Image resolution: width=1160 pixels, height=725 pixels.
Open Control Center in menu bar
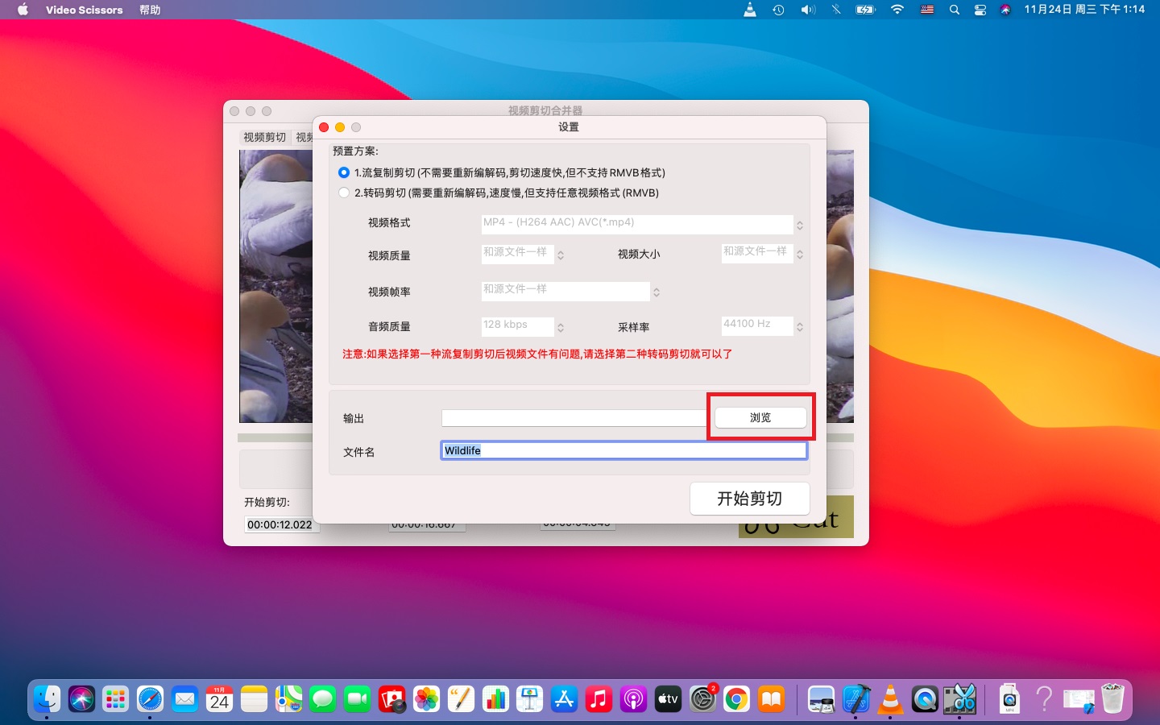point(980,10)
